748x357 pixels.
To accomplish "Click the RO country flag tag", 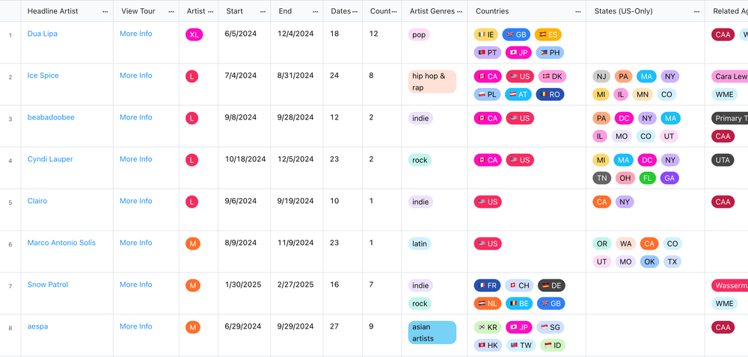I will [550, 95].
